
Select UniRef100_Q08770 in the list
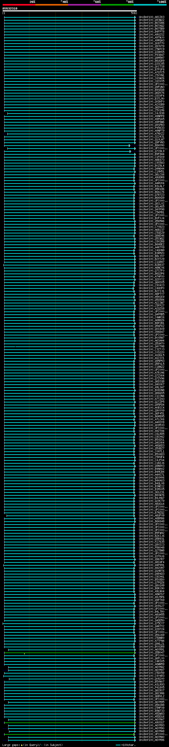click(151, 43)
